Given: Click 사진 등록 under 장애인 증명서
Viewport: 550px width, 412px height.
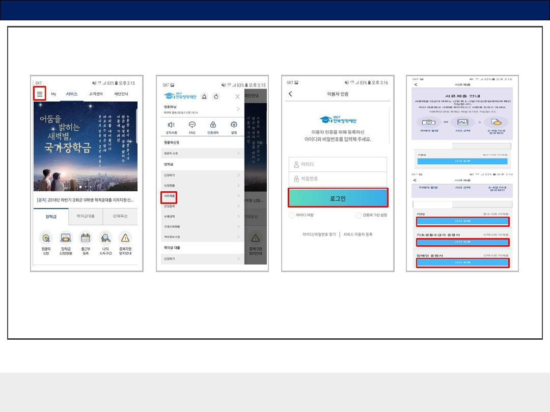Looking at the screenshot, I should pos(462,262).
